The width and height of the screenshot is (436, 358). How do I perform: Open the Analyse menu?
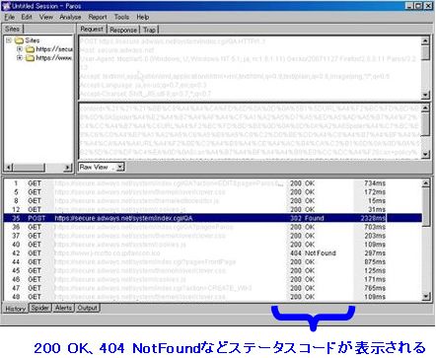(70, 17)
